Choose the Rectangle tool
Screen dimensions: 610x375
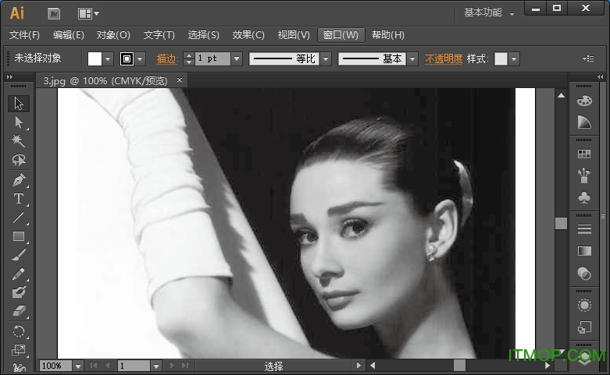click(20, 236)
